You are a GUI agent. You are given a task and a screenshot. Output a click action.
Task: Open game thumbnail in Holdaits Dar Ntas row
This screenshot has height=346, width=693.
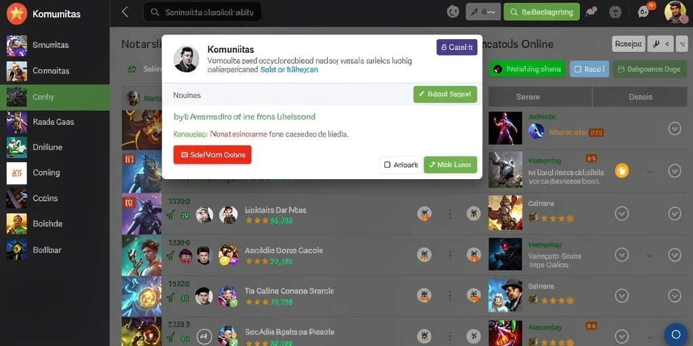(141, 214)
